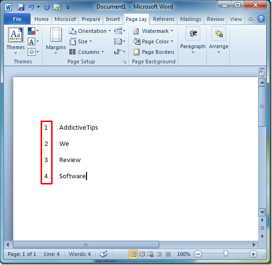Open Theme Colors dropdown
272x265 pixels.
click(x=33, y=31)
